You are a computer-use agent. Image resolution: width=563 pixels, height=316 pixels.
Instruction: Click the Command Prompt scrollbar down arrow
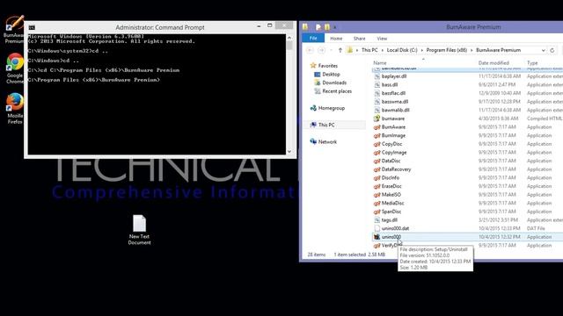pyautogui.click(x=289, y=152)
